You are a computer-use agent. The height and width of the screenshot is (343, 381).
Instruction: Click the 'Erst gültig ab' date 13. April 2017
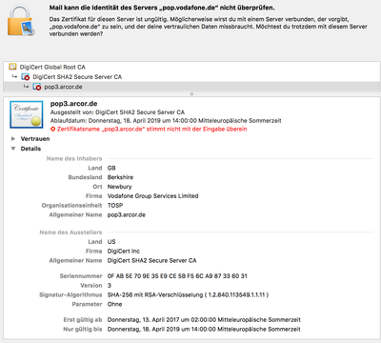click(x=204, y=319)
